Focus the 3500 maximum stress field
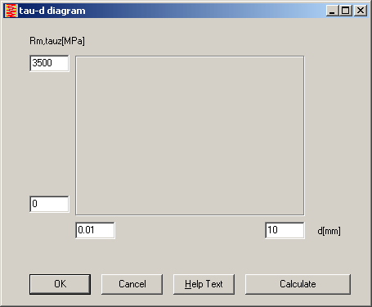 click(49, 63)
